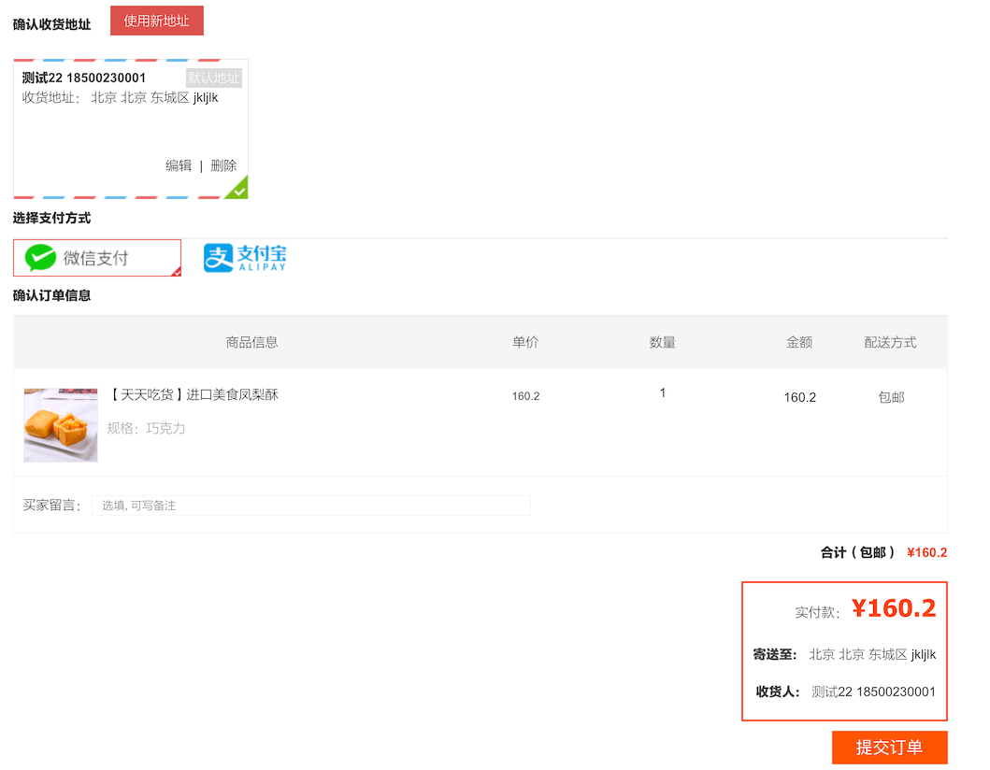Click the green checkmark on the address card
This screenshot has width=990, height=770.
coord(239,191)
